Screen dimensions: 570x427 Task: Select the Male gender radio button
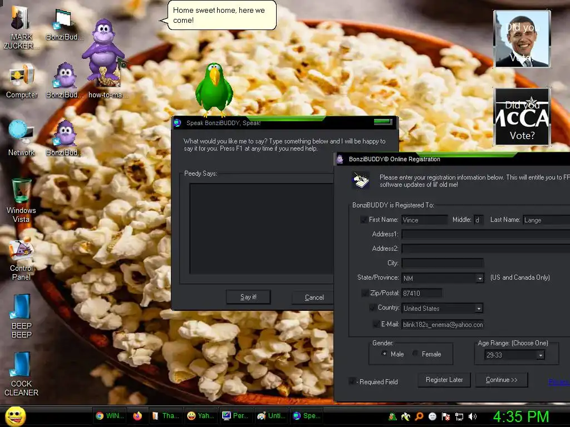click(384, 354)
